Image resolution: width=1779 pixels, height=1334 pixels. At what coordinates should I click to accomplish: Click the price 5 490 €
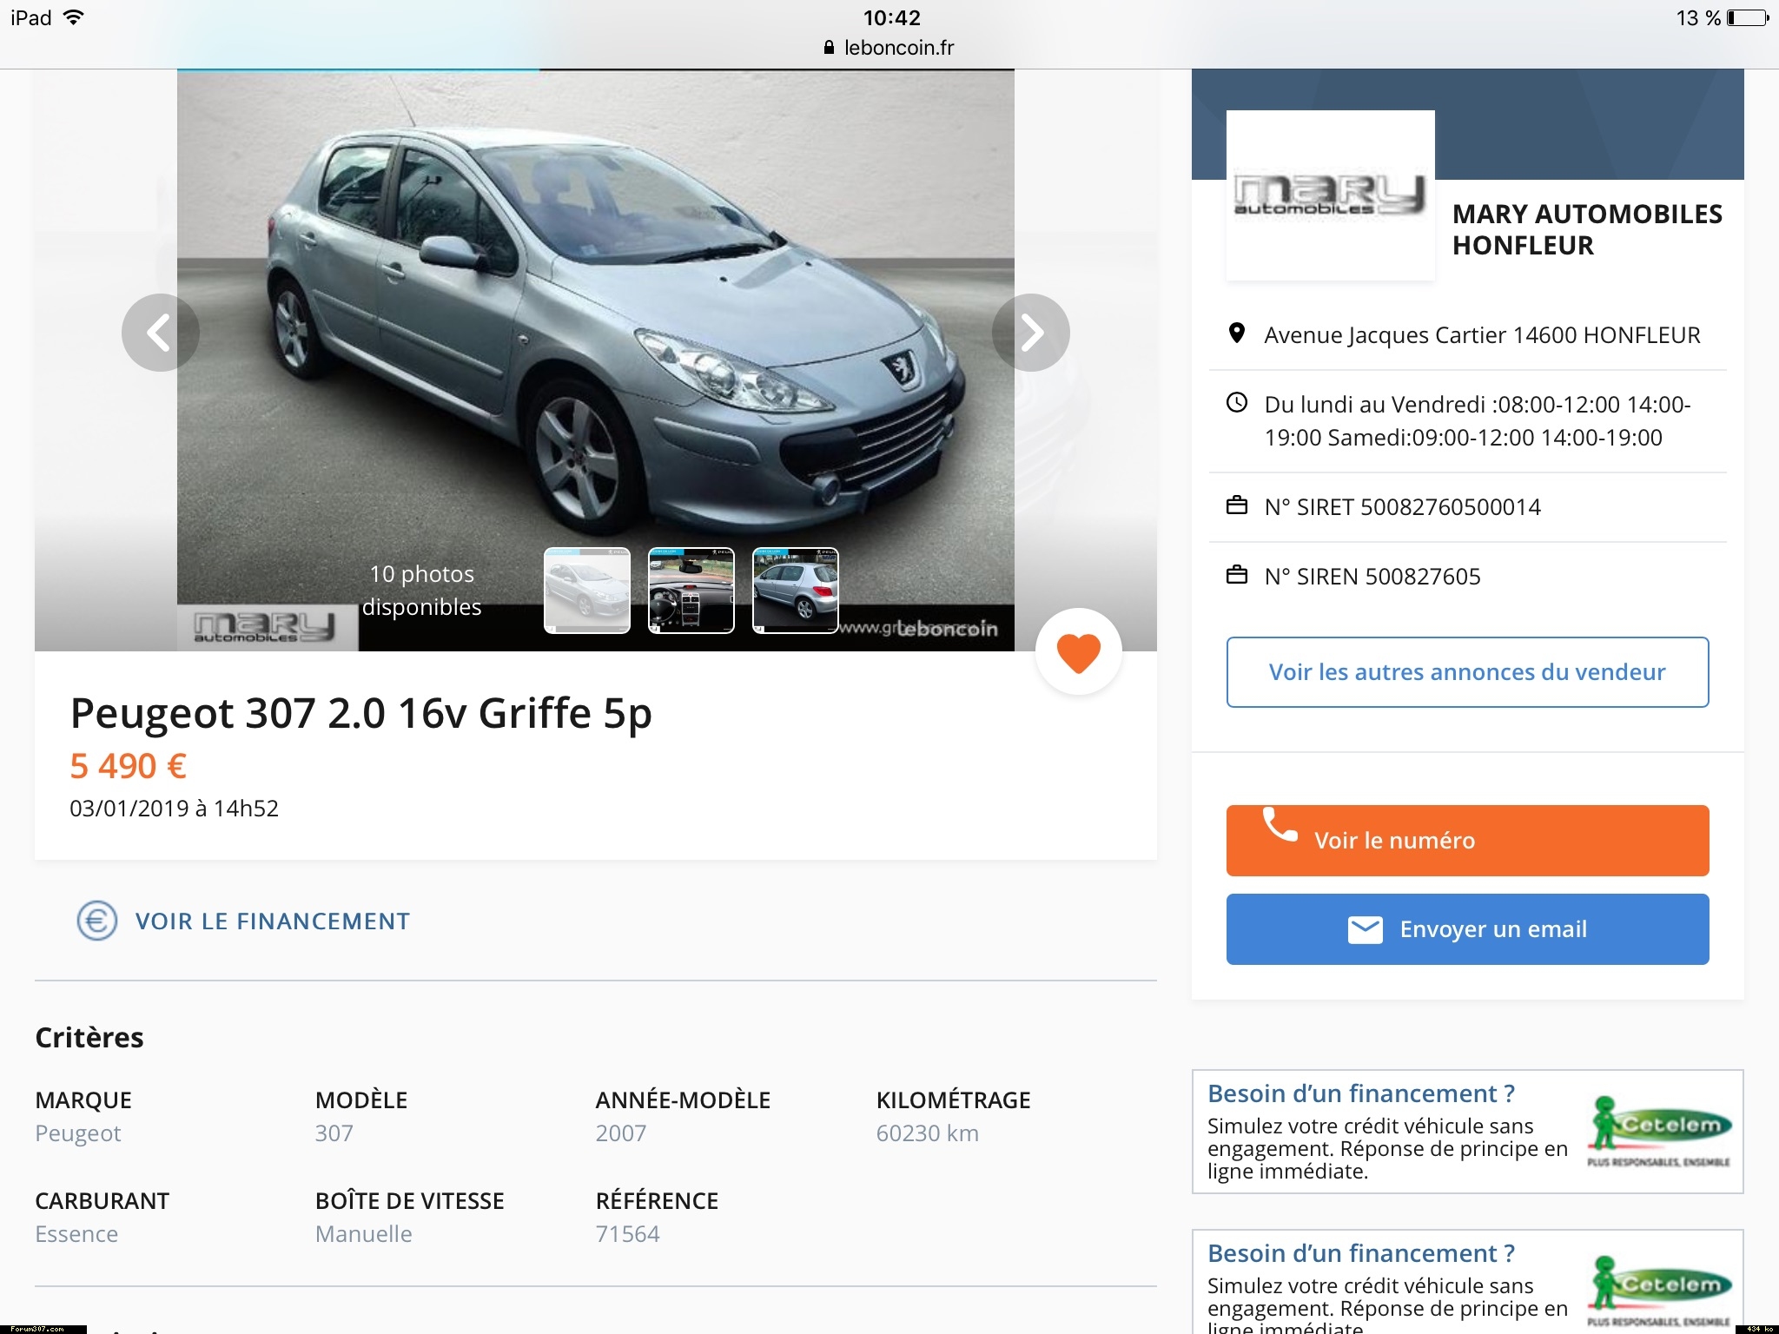(x=128, y=766)
